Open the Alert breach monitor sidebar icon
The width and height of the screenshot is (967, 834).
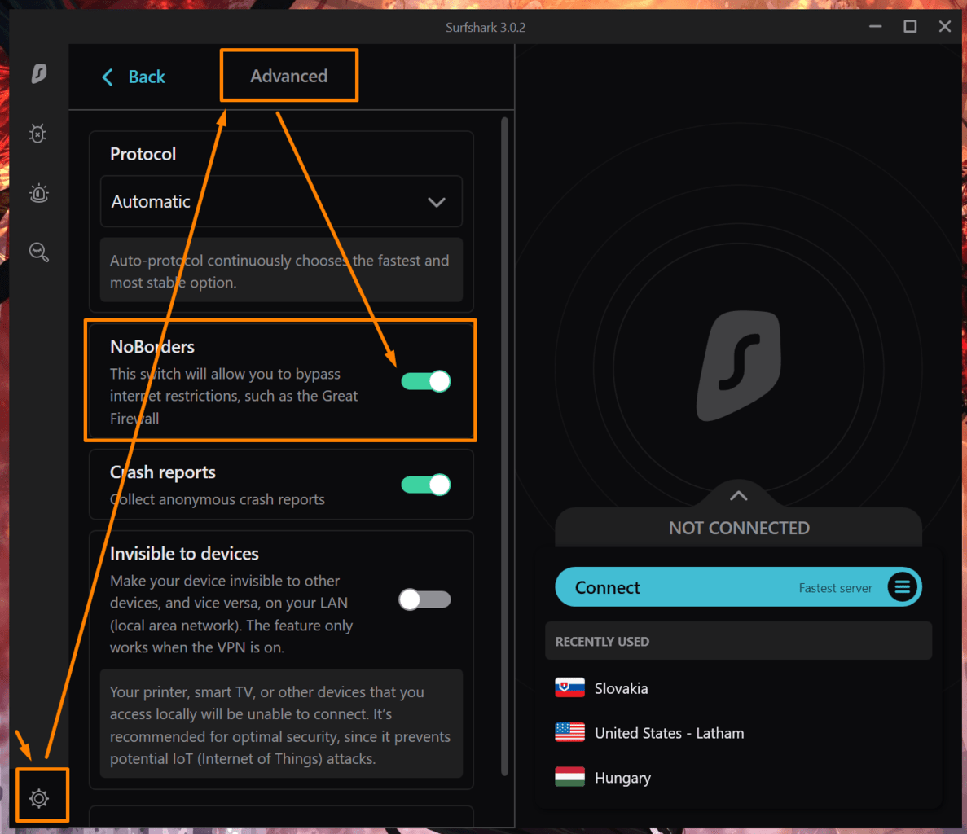point(37,193)
